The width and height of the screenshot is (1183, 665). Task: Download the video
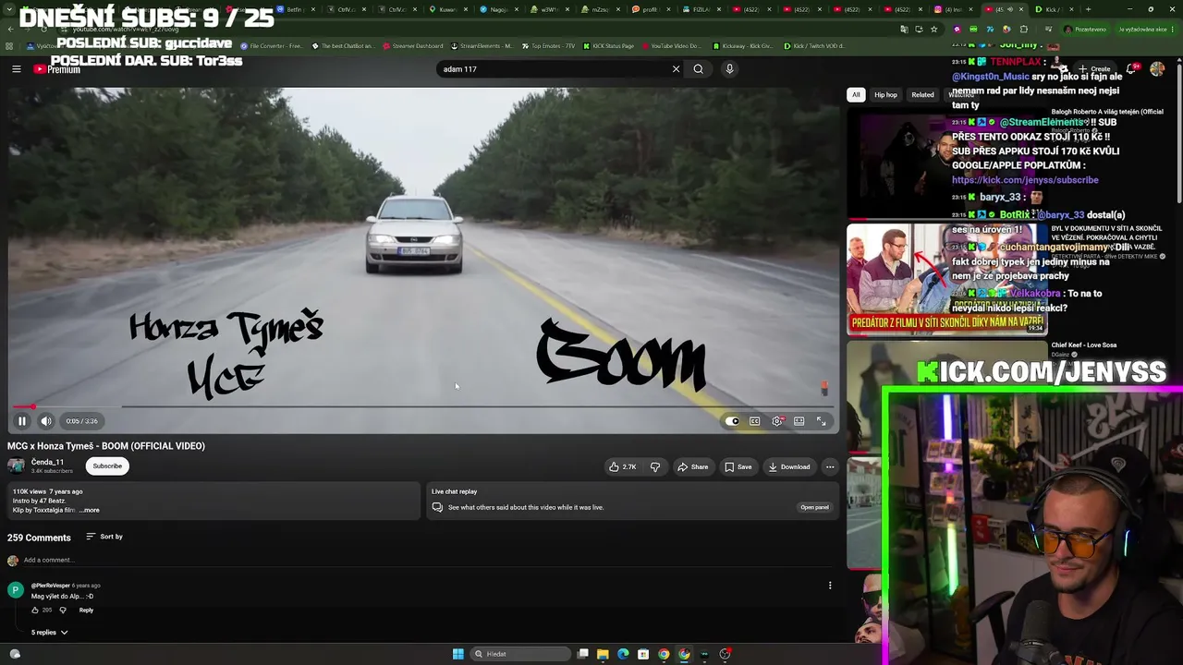[789, 467]
